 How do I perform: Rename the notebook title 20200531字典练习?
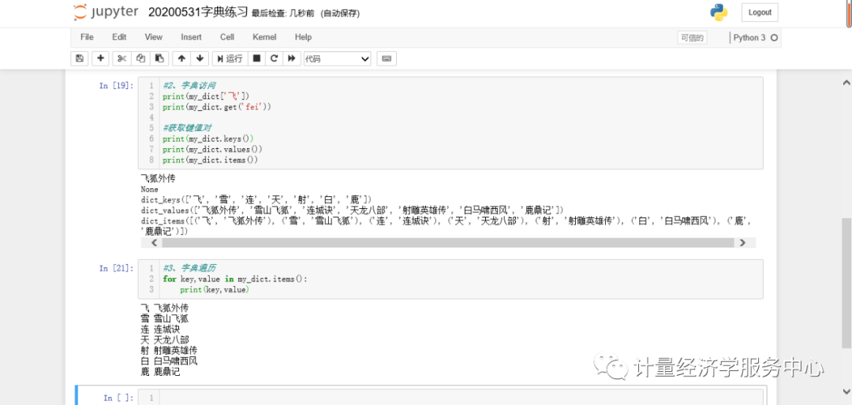coord(198,12)
